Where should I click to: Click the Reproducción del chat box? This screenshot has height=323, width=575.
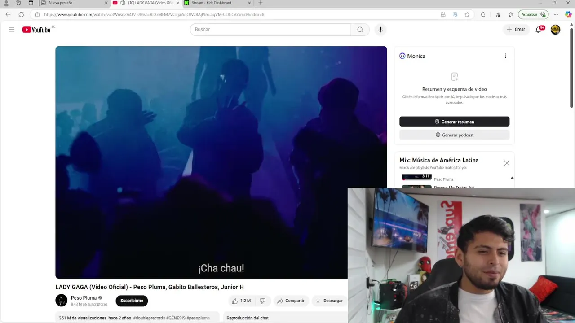click(285, 318)
